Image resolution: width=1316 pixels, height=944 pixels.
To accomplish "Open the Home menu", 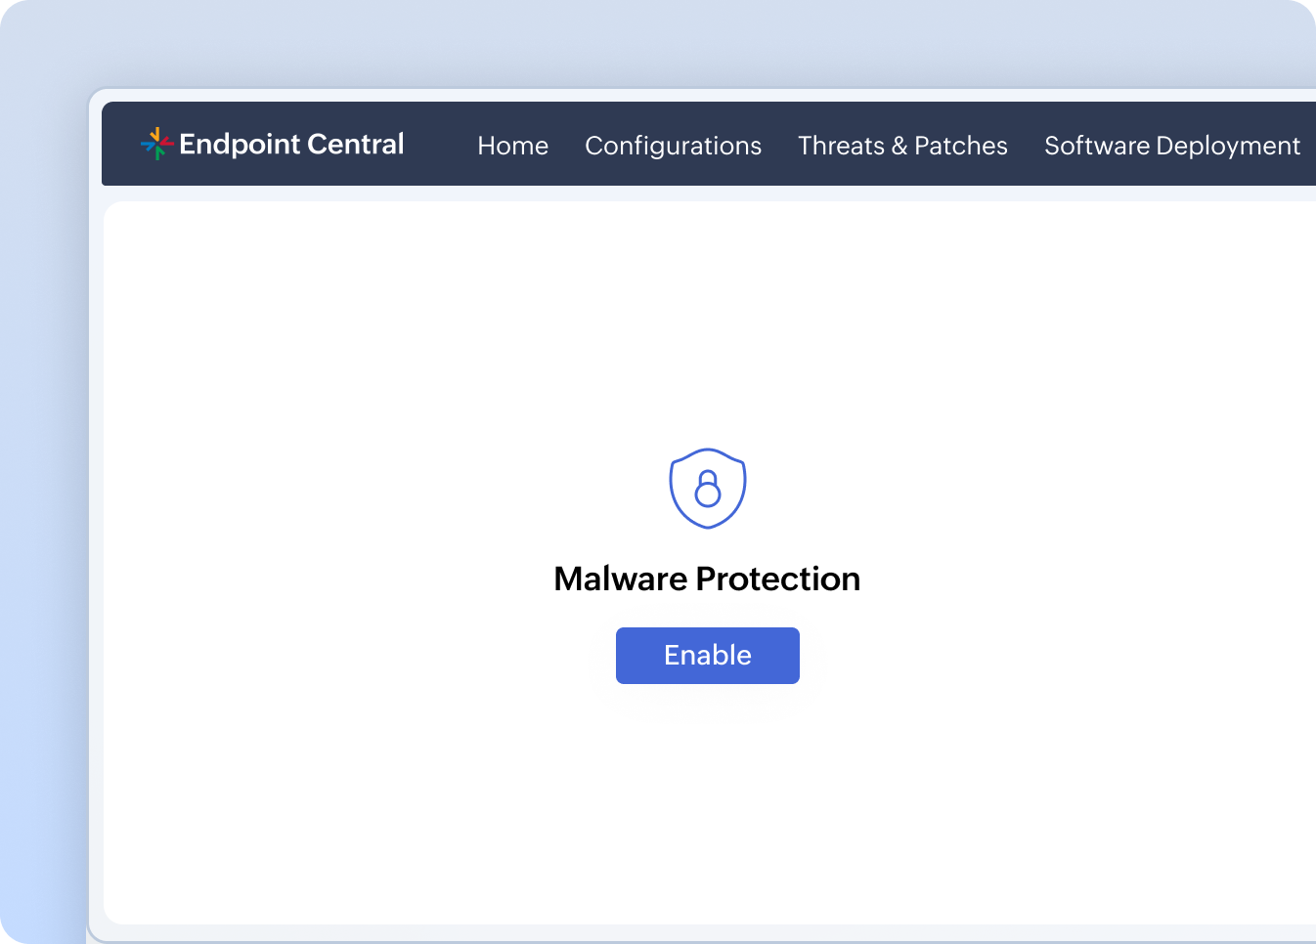I will coord(512,146).
